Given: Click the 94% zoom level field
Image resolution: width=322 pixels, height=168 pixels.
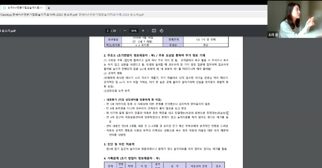Looking at the screenshot, I should click(x=134, y=31).
